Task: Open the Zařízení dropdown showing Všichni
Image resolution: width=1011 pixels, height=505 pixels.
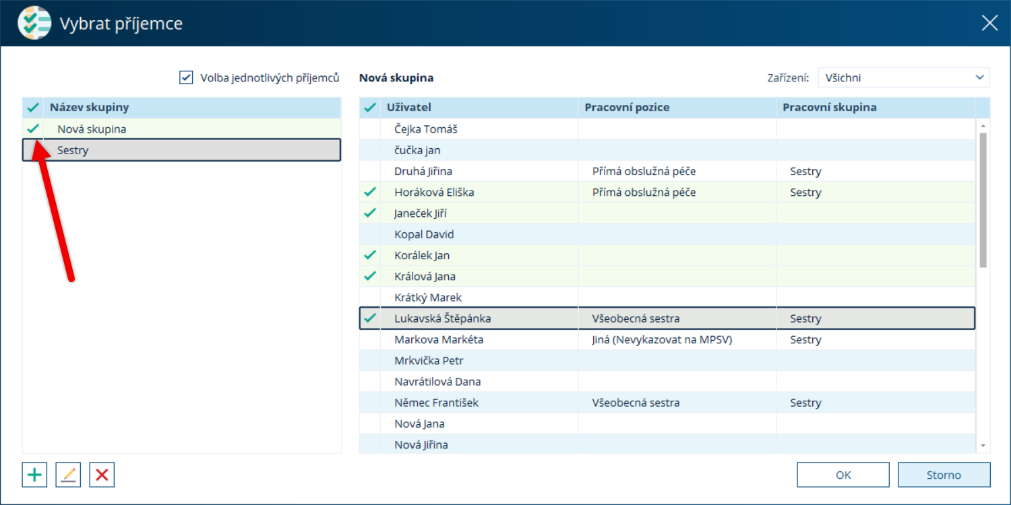Action: (x=903, y=78)
